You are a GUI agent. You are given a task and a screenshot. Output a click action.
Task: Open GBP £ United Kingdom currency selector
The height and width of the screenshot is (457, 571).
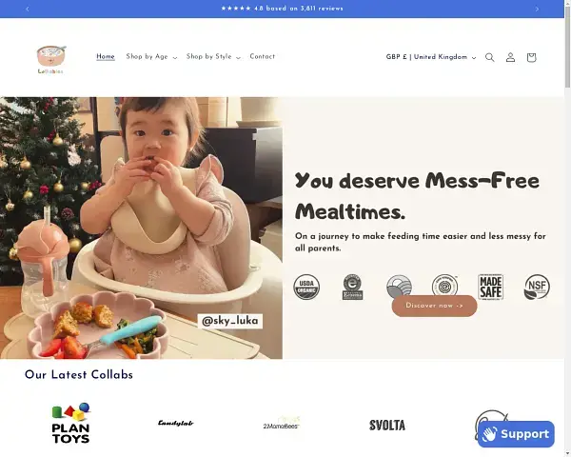[x=431, y=57]
